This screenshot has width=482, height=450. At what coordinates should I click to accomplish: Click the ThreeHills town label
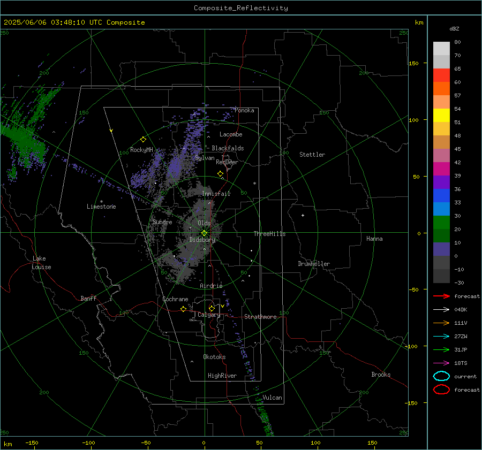click(x=269, y=234)
